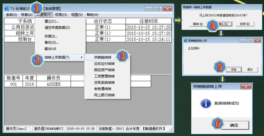Image resolution: width=264 pixels, height=136 pixels.
Task: Click the window resize grip in status bar
Action: point(170,129)
